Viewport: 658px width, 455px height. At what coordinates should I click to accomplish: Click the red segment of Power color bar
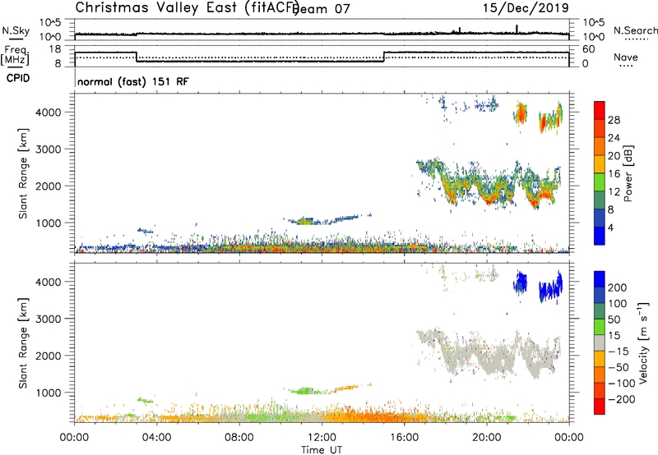tap(600, 110)
